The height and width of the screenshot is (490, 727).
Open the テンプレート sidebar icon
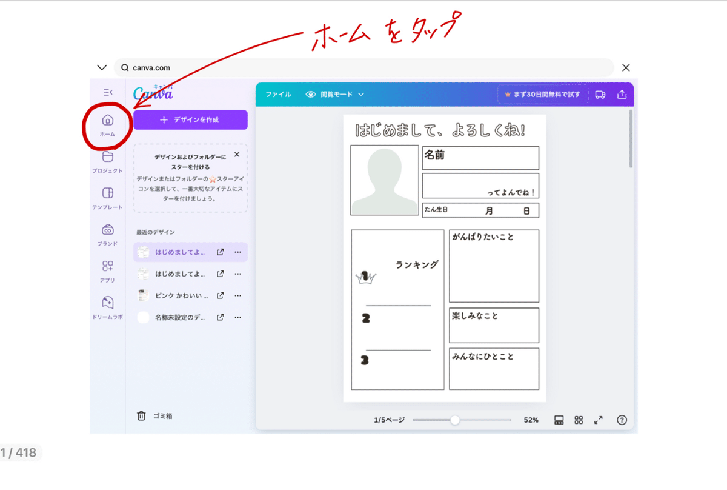(107, 198)
